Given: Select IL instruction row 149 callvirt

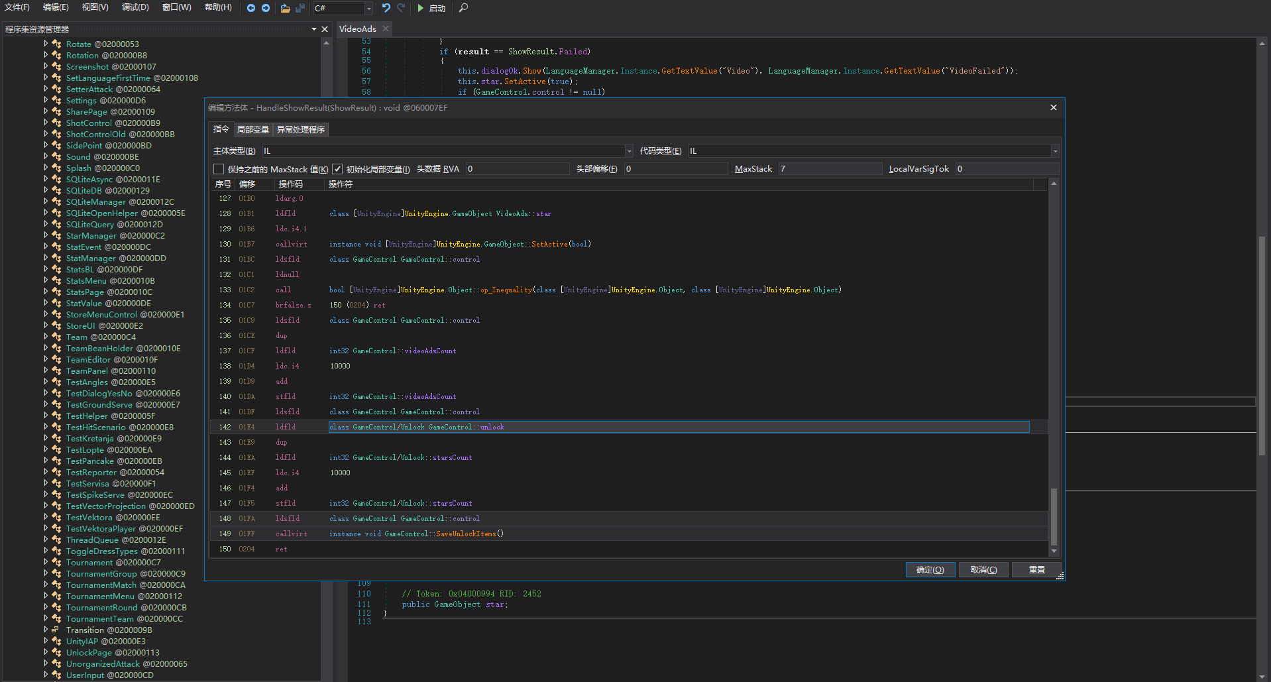Looking at the screenshot, I should tap(464, 534).
